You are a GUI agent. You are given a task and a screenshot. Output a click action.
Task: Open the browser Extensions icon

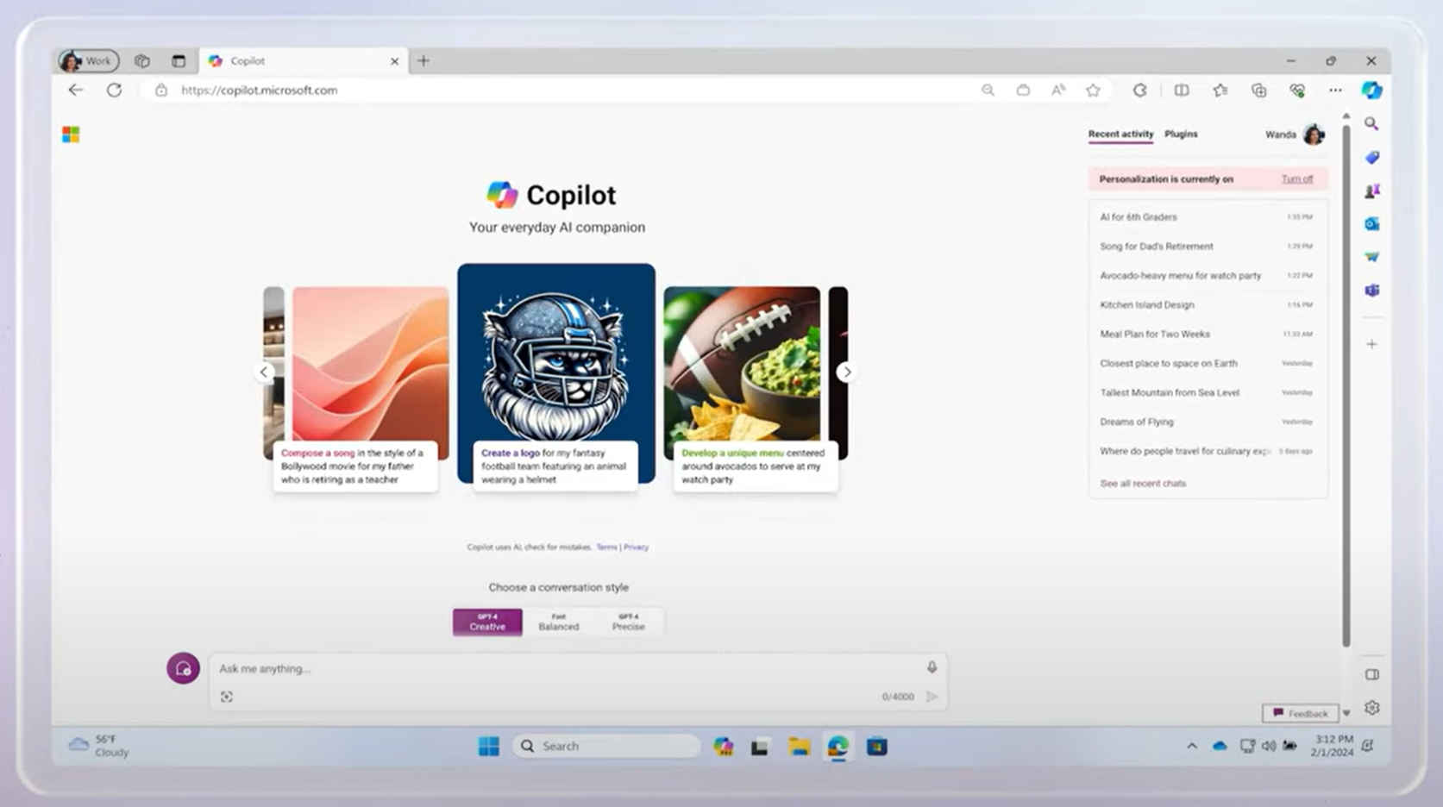pos(1139,90)
